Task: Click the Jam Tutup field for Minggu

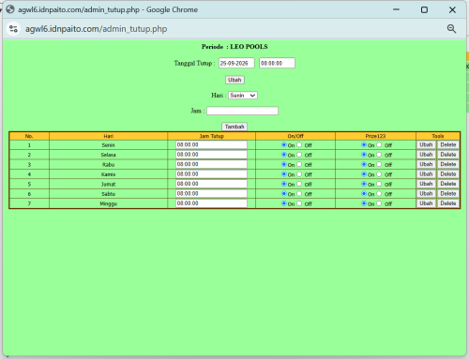Action: [211, 203]
